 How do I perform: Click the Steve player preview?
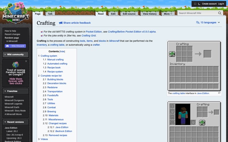(x=183, y=114)
